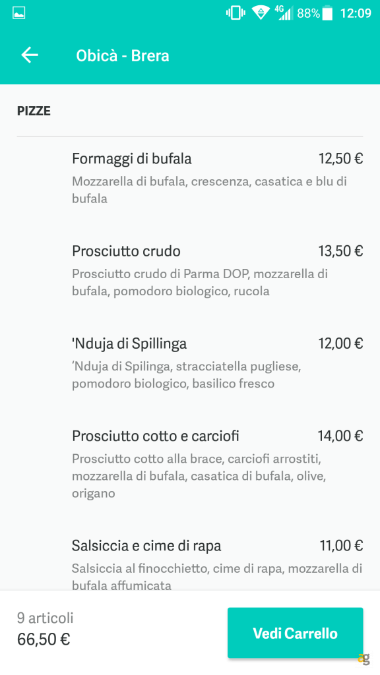
Task: Choose the Formaggi di bufala pizza
Action: 131,159
